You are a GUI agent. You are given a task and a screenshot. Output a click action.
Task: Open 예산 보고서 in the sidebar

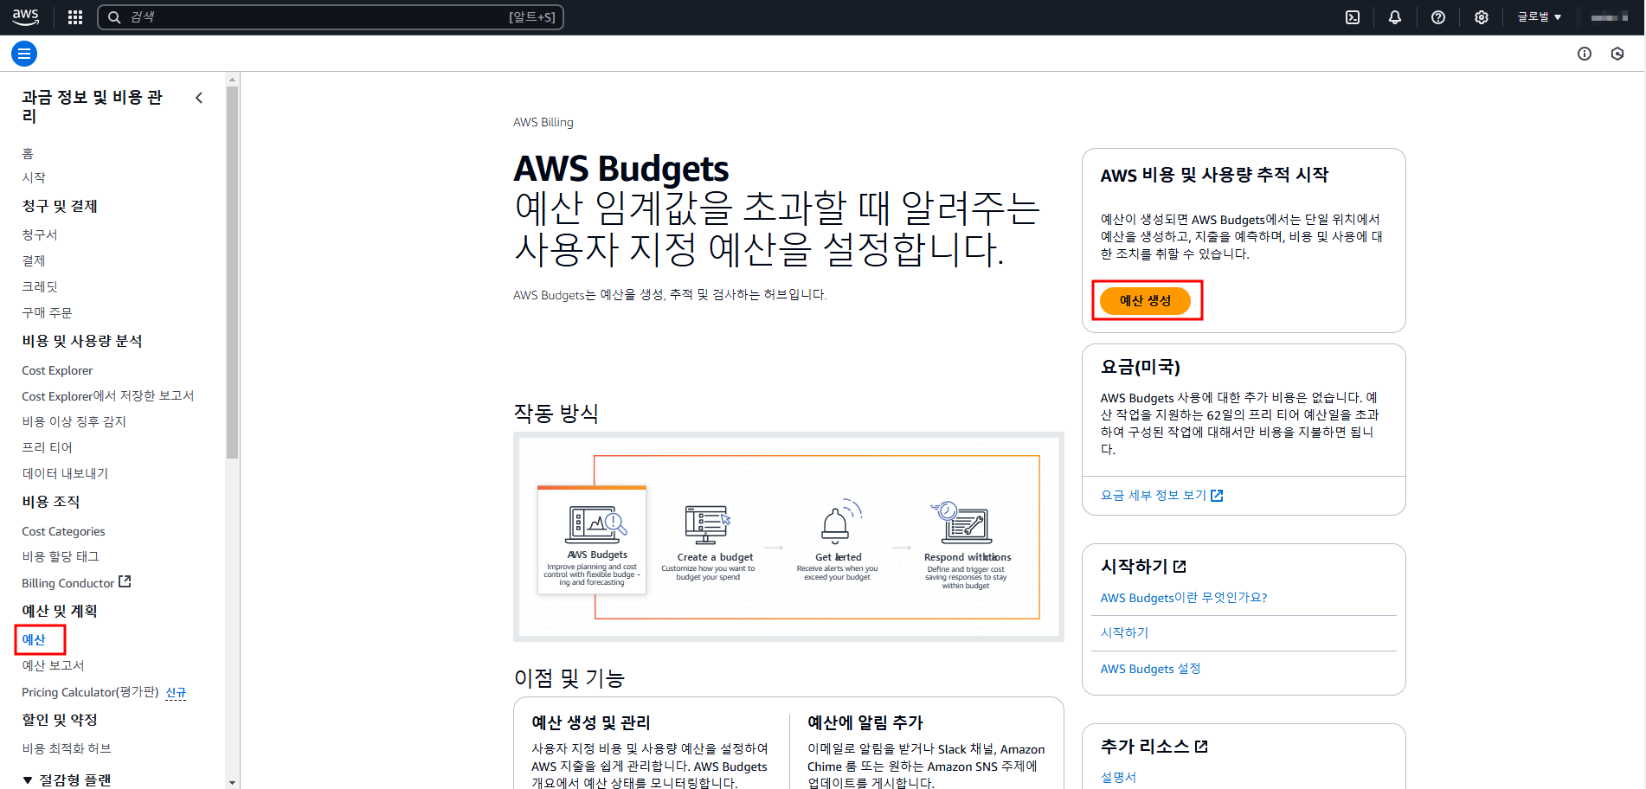coord(53,665)
